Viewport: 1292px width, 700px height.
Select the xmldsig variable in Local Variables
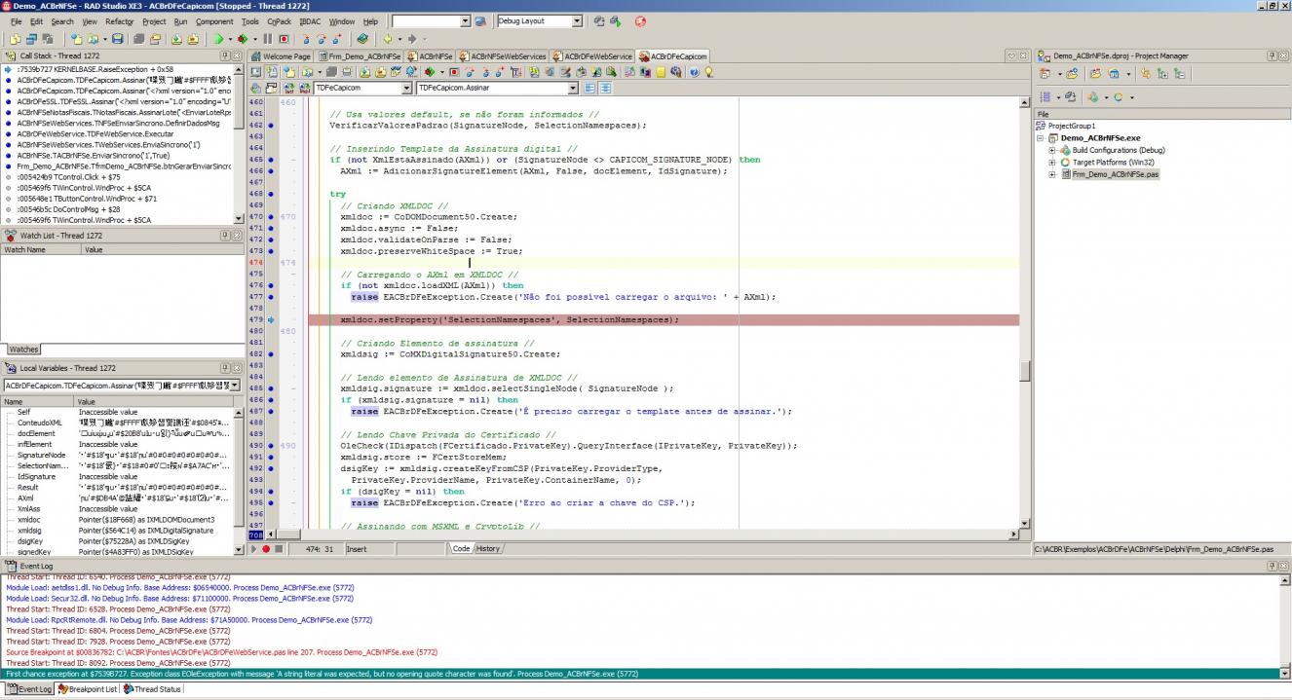point(31,531)
